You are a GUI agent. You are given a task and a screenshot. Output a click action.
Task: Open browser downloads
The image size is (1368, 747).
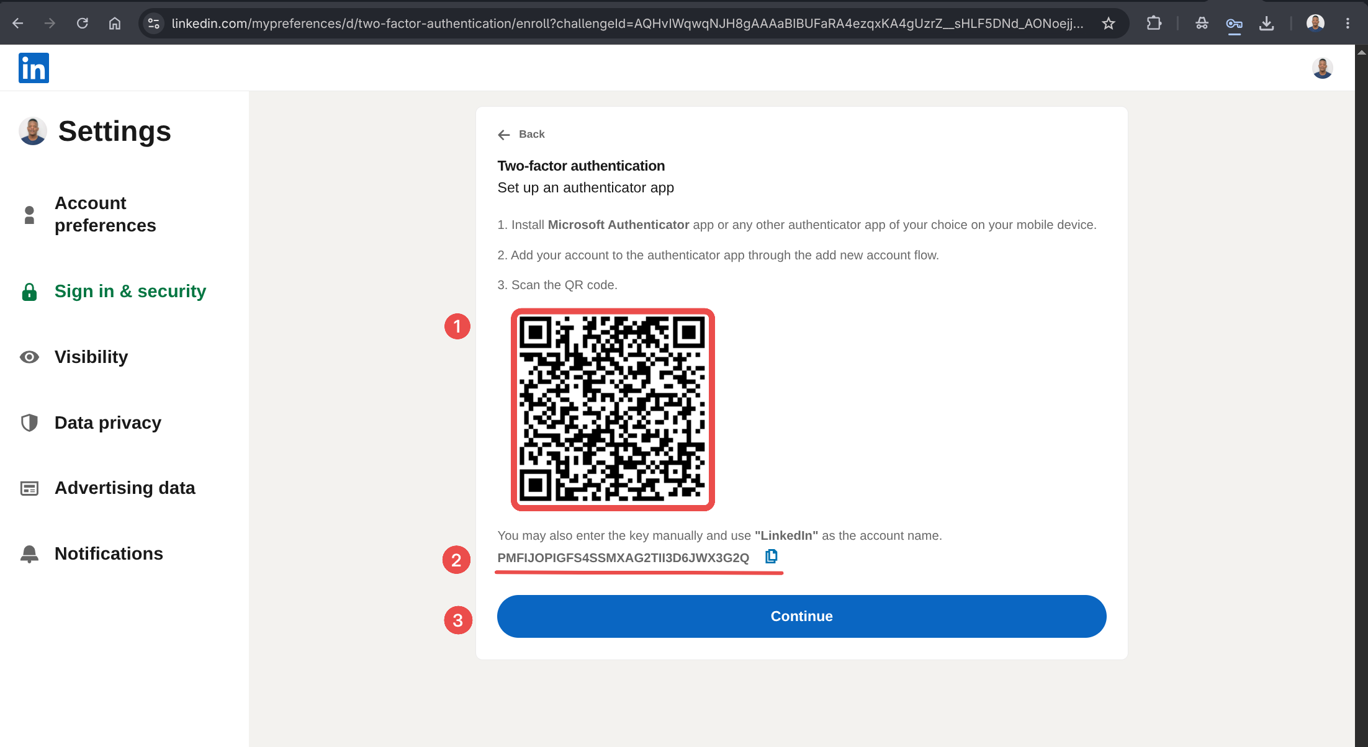pyautogui.click(x=1266, y=24)
